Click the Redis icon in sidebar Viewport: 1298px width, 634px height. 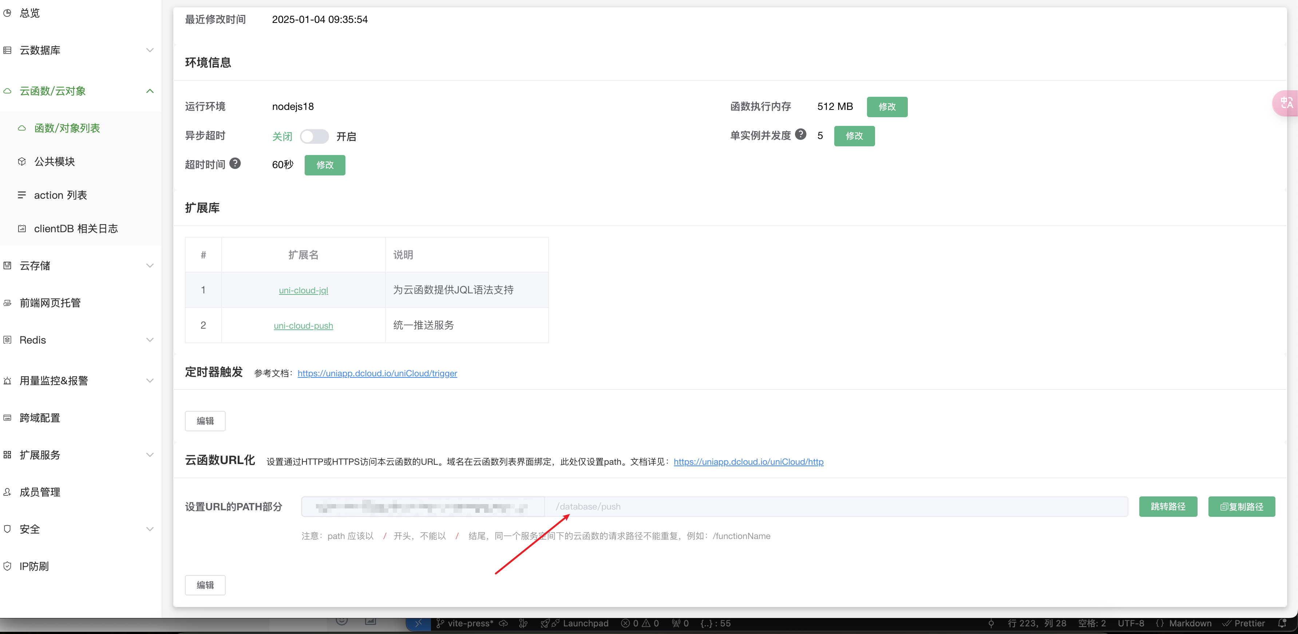pos(7,340)
